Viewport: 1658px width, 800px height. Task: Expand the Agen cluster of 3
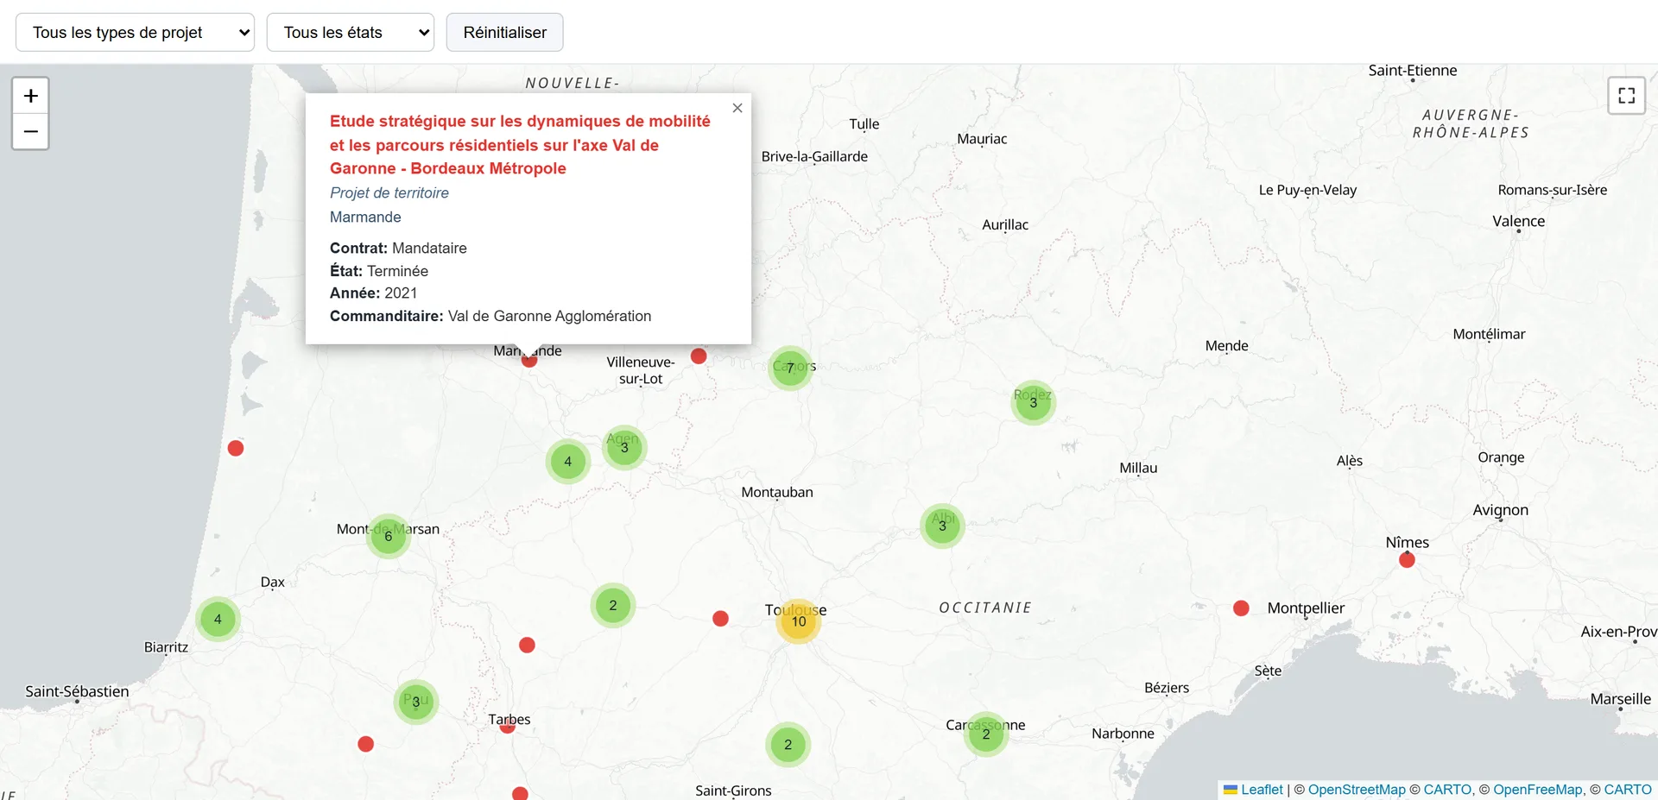(624, 447)
